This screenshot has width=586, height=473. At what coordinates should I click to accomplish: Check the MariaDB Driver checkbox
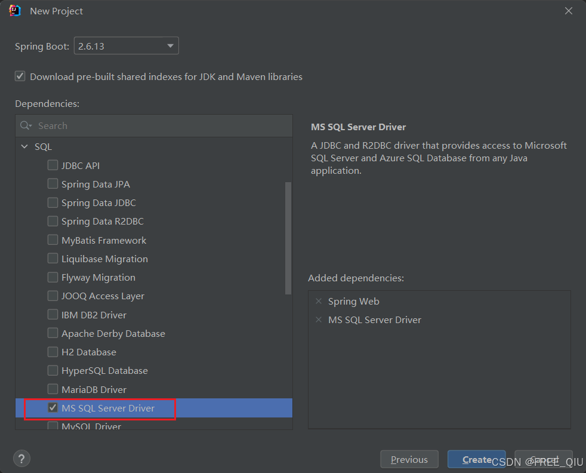click(x=53, y=389)
